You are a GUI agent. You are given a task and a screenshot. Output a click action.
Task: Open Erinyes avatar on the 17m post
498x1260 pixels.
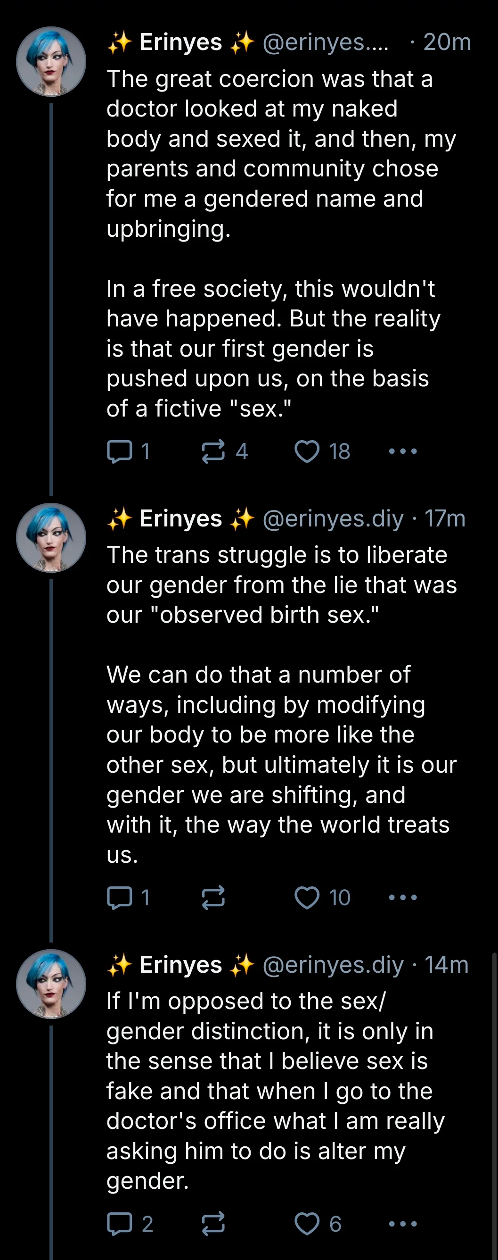point(51,538)
